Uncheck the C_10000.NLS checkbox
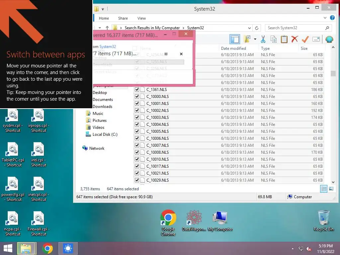340x255 pixels. point(137,96)
